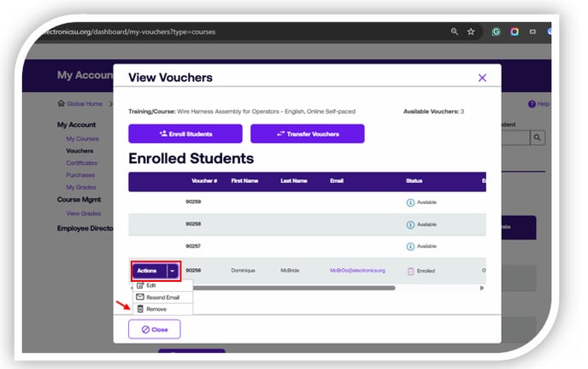Click the info icon for voucher 90259
Viewport: 588px width, 369px height.
coord(410,202)
